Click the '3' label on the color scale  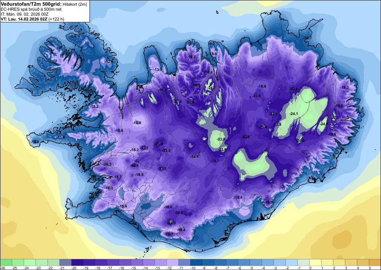pyautogui.click(x=346, y=268)
